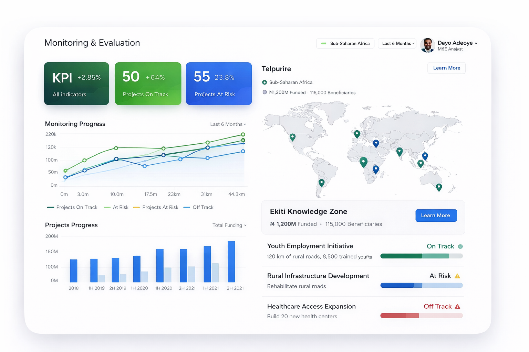The height and width of the screenshot is (352, 529).
Task: Click the Rural Infrastructure Development progress bar
Action: point(422,285)
